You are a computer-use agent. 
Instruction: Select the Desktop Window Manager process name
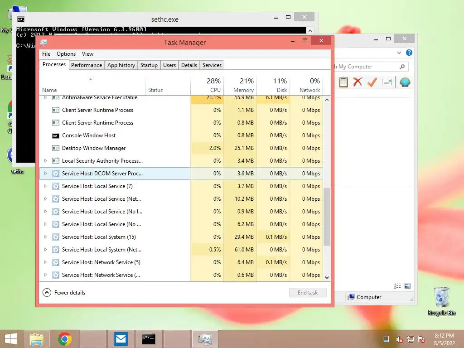94,148
